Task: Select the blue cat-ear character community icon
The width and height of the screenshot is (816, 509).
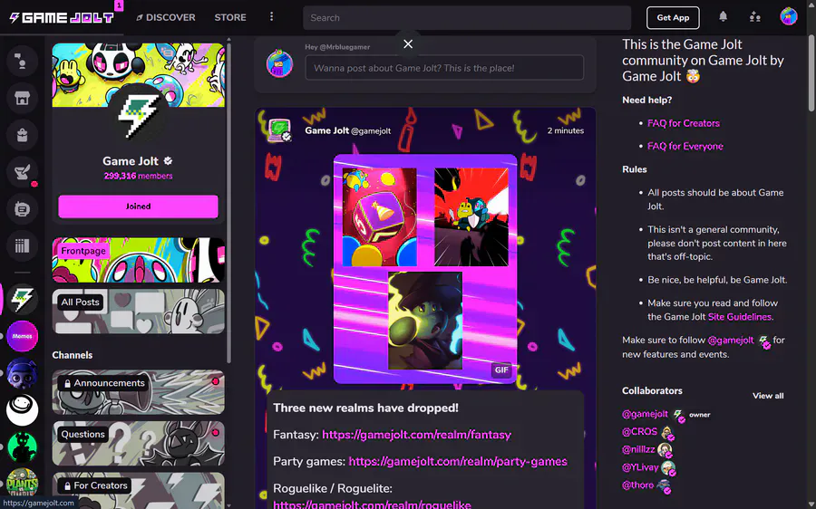Action: click(22, 373)
